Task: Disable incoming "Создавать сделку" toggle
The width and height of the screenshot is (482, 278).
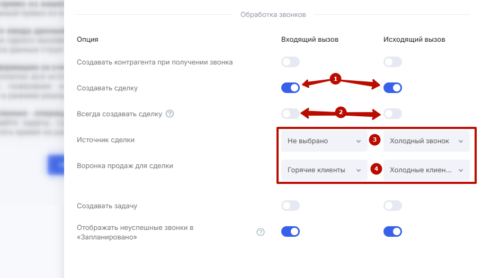Action: [290, 88]
